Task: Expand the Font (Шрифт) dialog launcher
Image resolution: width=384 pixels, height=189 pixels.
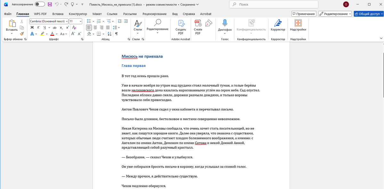Action: pyautogui.click(x=82, y=39)
